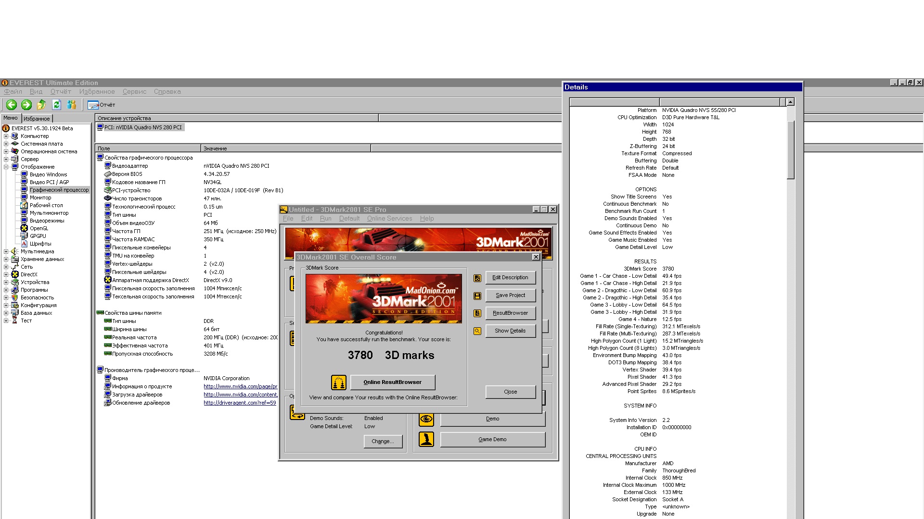Click the Отчёт report toolbar button

pyautogui.click(x=102, y=105)
